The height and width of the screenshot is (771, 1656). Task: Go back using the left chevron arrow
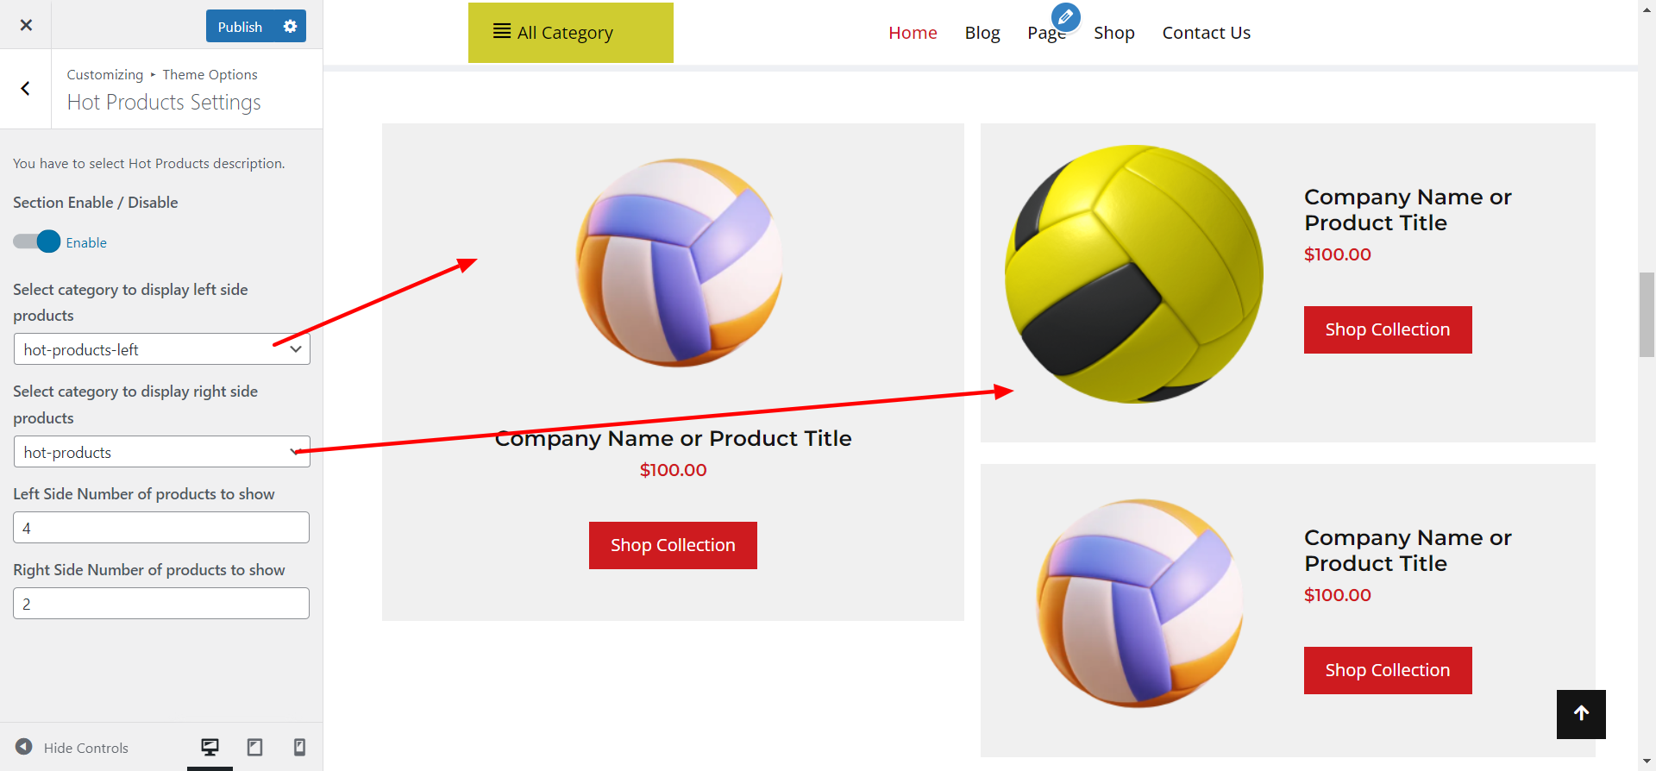pos(26,89)
